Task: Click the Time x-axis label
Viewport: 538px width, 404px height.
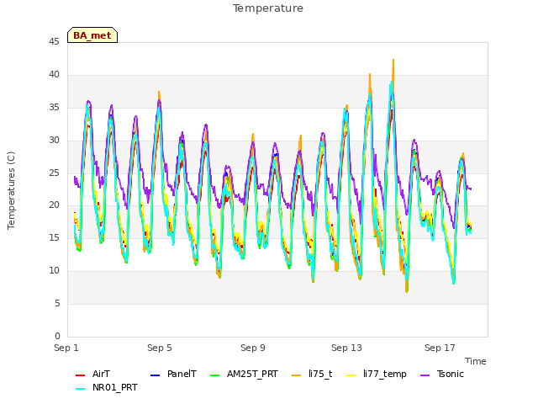Action: 476,361
